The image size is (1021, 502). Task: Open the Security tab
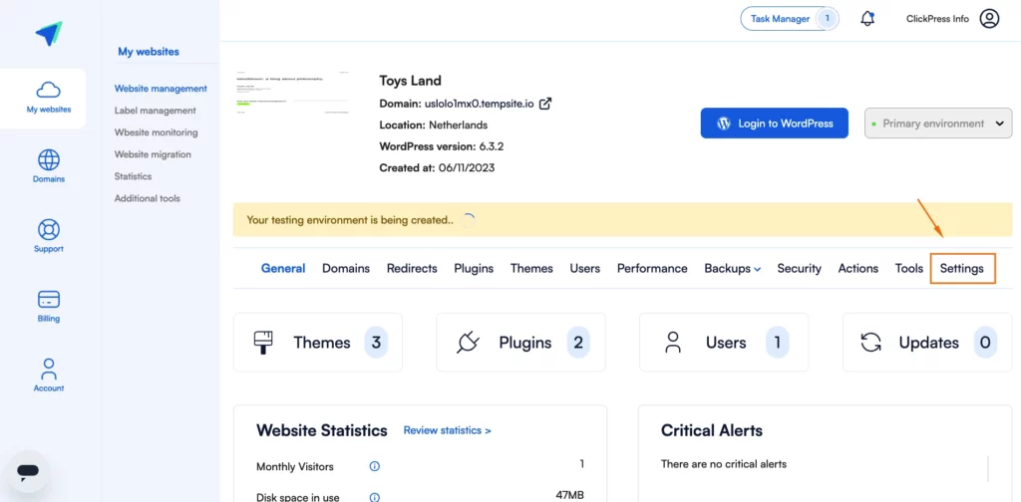click(x=799, y=269)
